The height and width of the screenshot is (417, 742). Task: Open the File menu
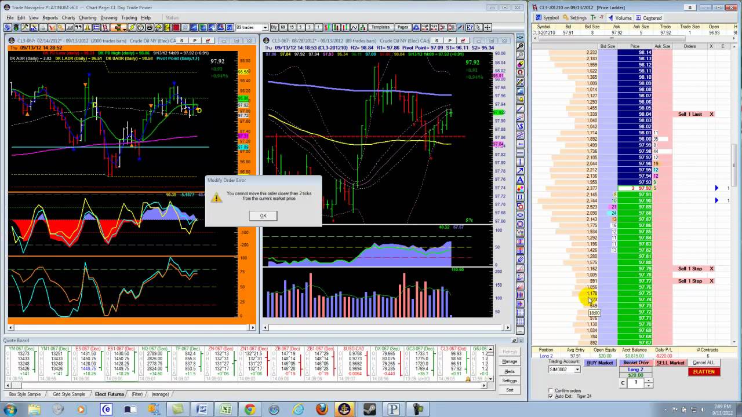10,17
